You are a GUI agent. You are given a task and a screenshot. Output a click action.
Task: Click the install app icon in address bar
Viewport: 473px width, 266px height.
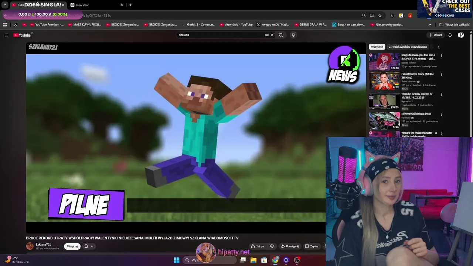point(372,16)
